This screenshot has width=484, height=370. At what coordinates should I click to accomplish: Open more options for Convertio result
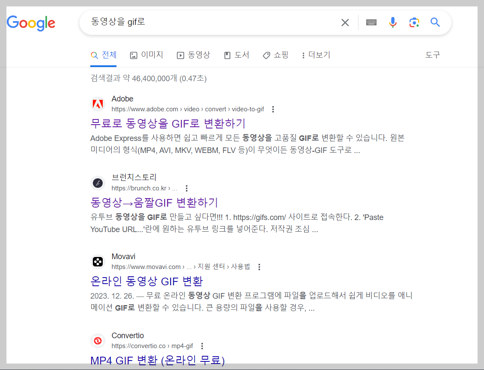[202, 346]
